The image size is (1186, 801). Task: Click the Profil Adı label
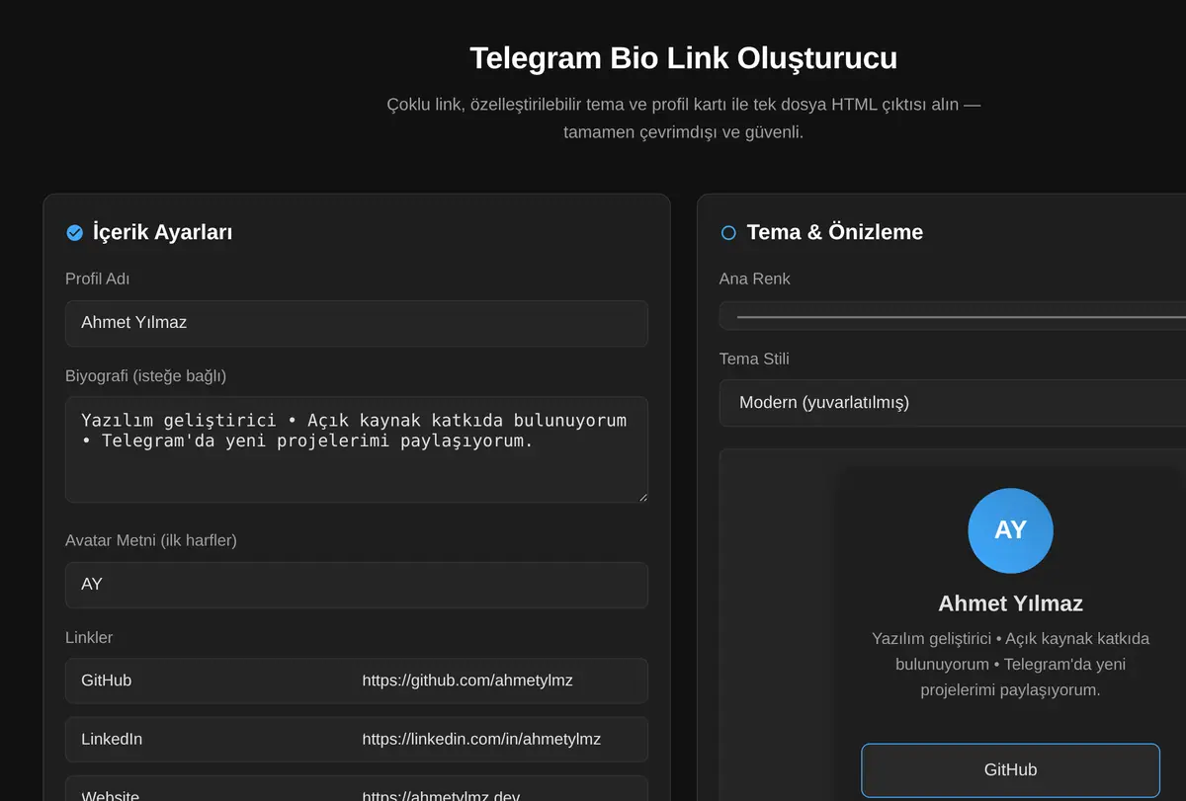pyautogui.click(x=98, y=280)
